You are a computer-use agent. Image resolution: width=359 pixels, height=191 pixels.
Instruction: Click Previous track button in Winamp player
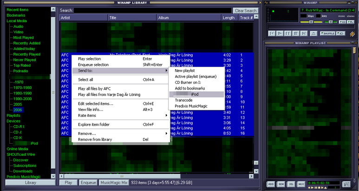[272, 33]
